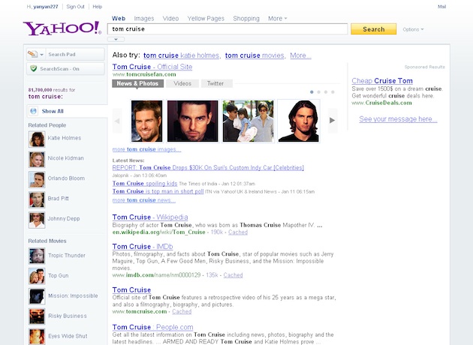Screen dimensions: 473x345
Task: Open Risky Business movie thumbnail
Action: tap(37, 316)
